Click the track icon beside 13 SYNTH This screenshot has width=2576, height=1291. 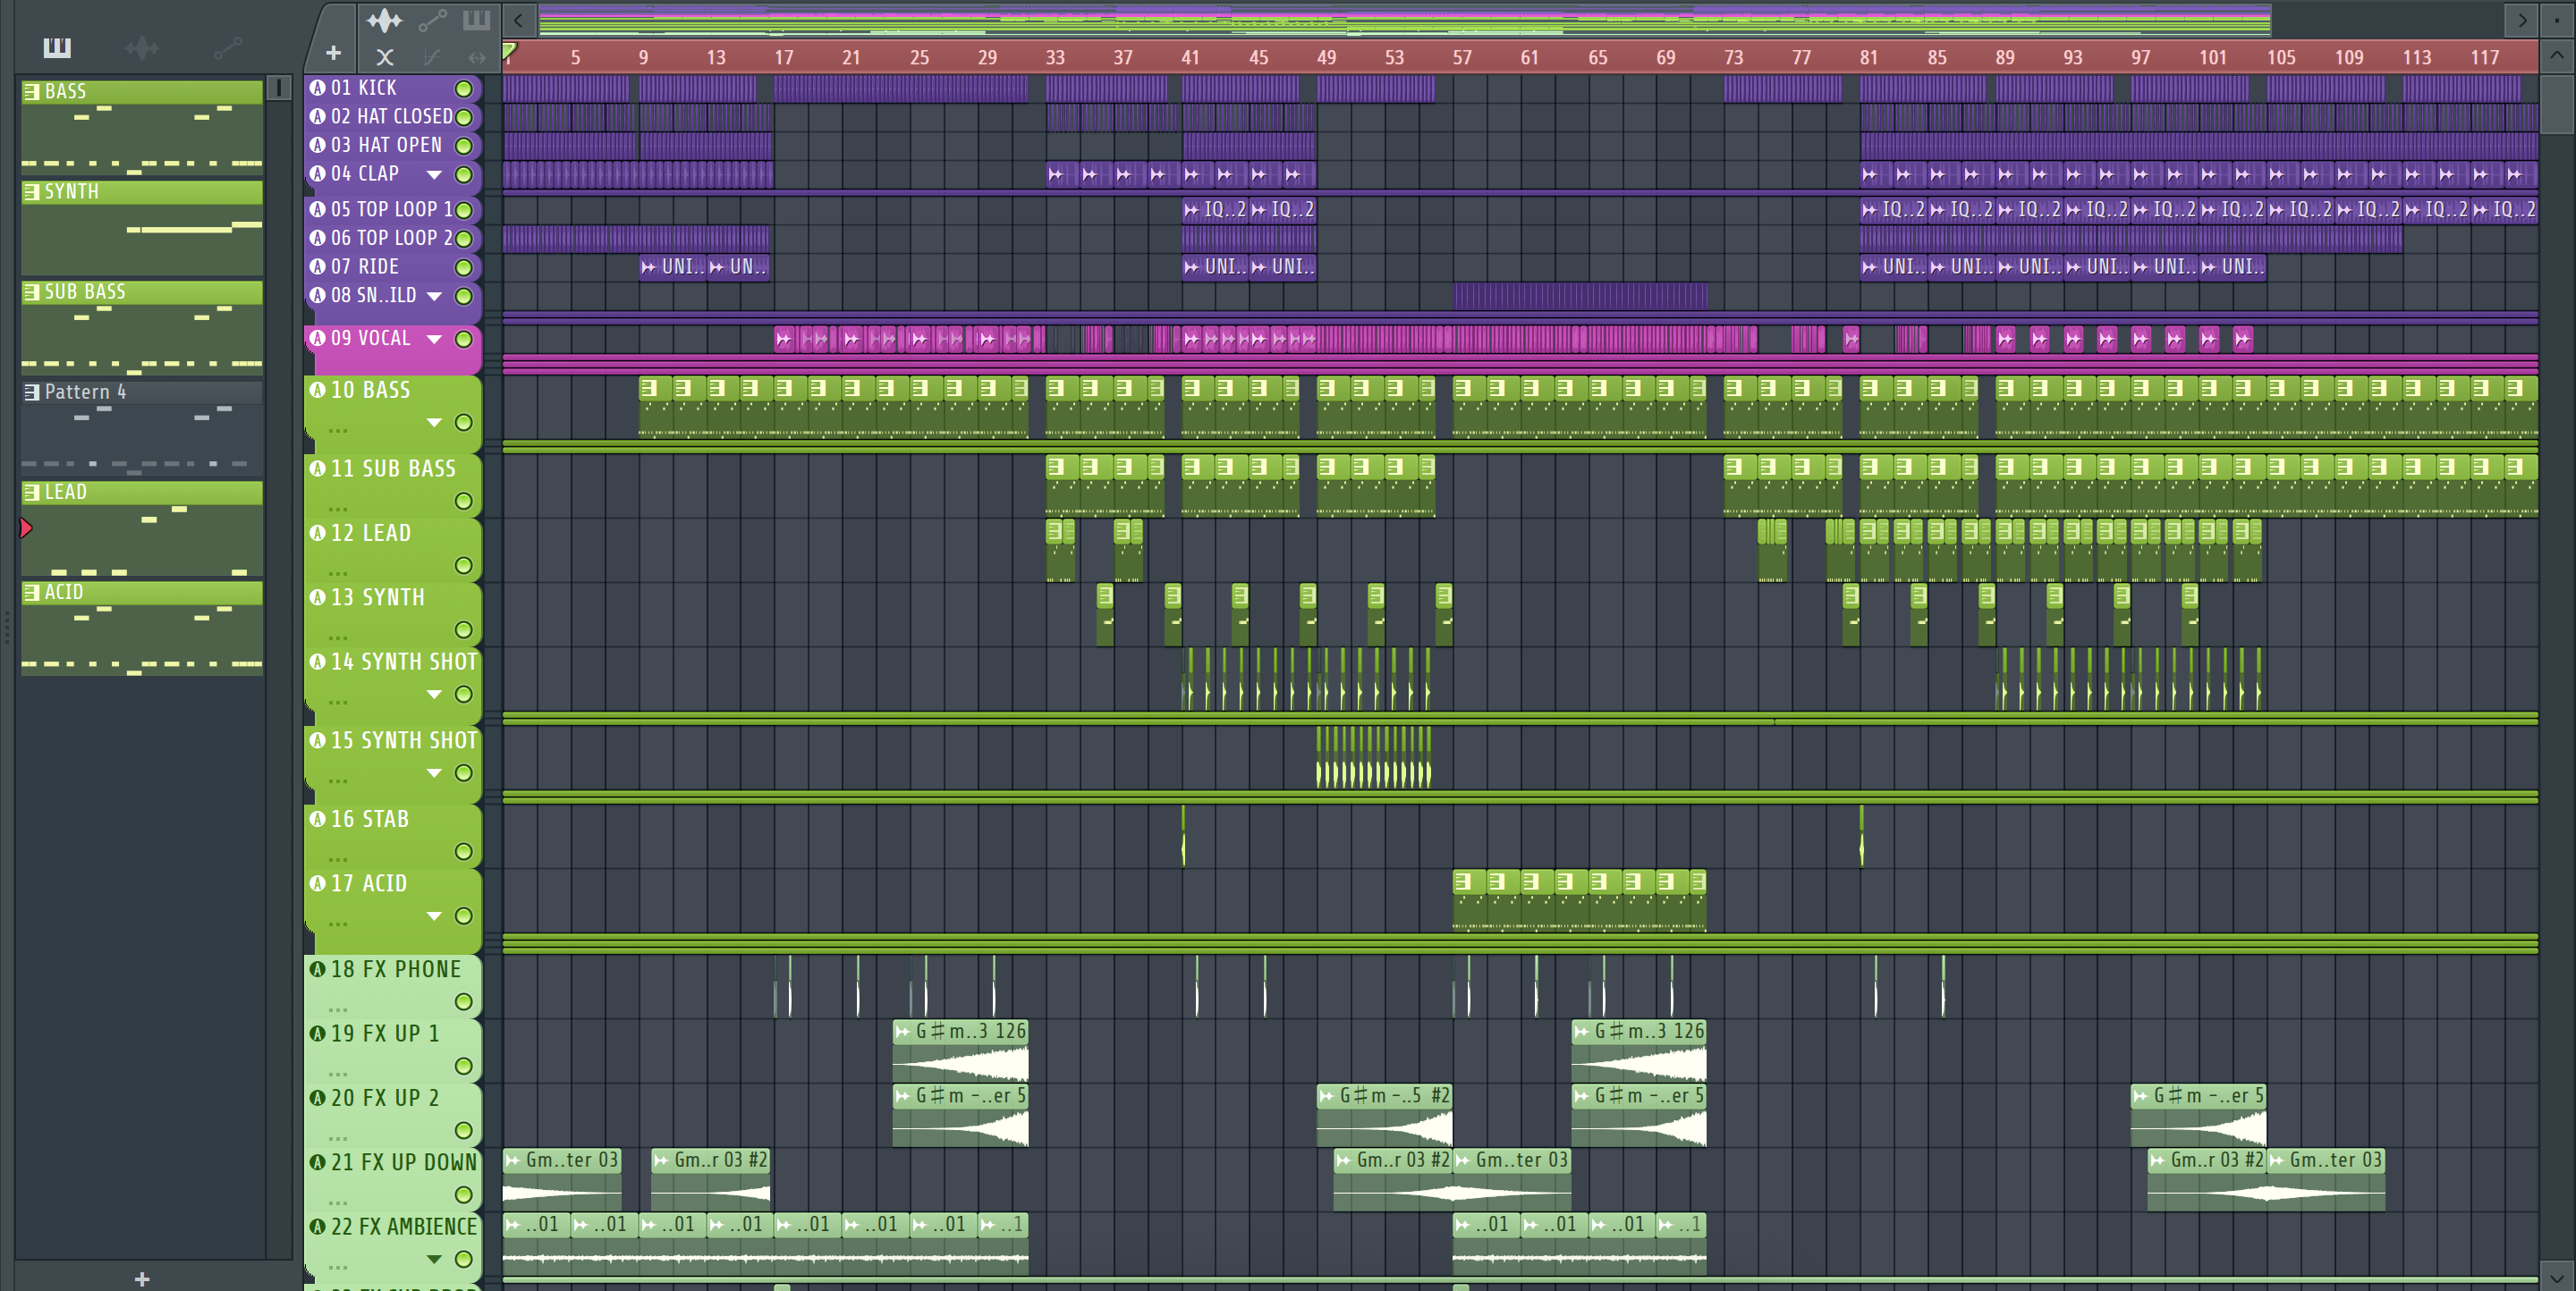318,597
